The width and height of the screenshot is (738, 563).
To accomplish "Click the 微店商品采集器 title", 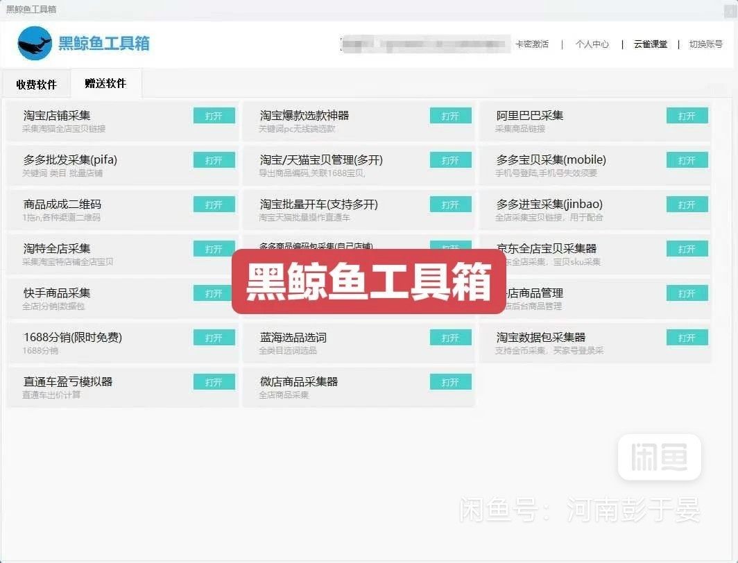I will (x=299, y=381).
